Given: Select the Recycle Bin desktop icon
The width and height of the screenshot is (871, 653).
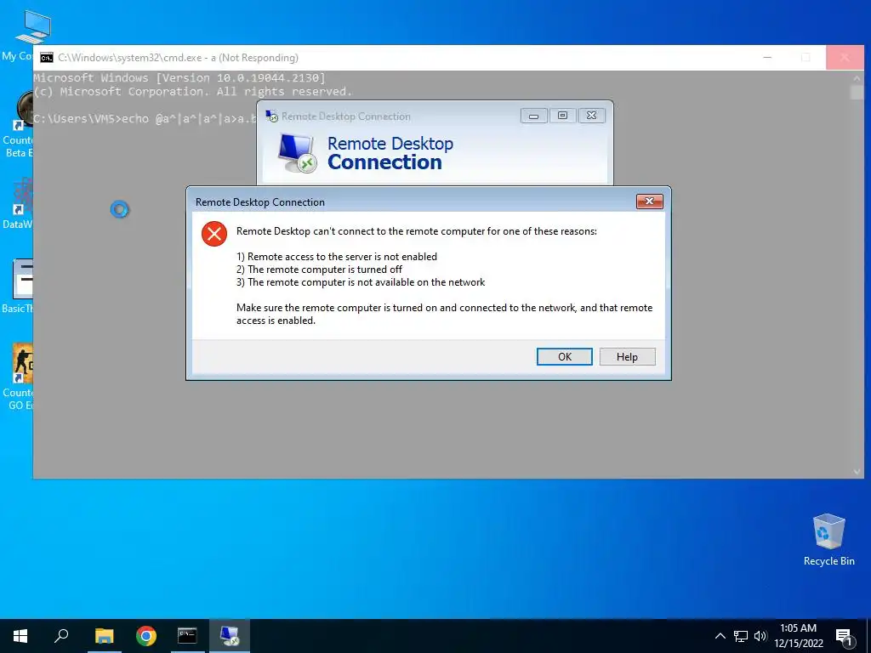Looking at the screenshot, I should [828, 540].
